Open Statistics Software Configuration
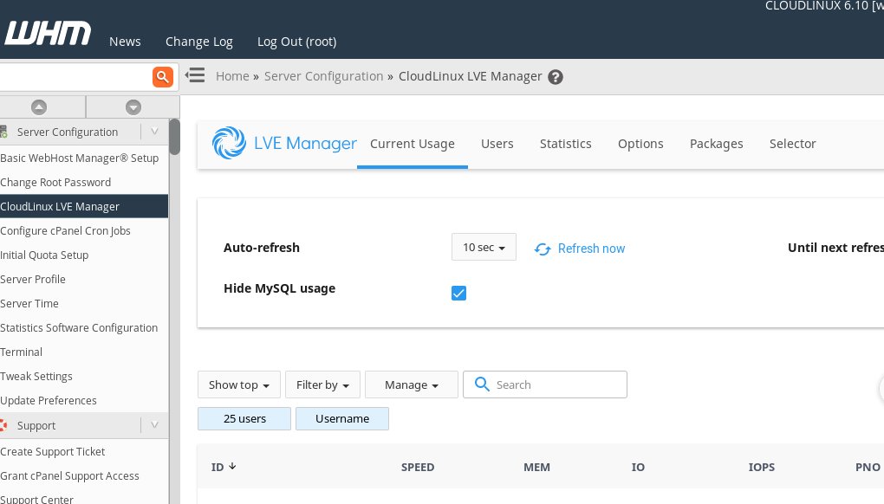This screenshot has height=504, width=884. pos(79,327)
